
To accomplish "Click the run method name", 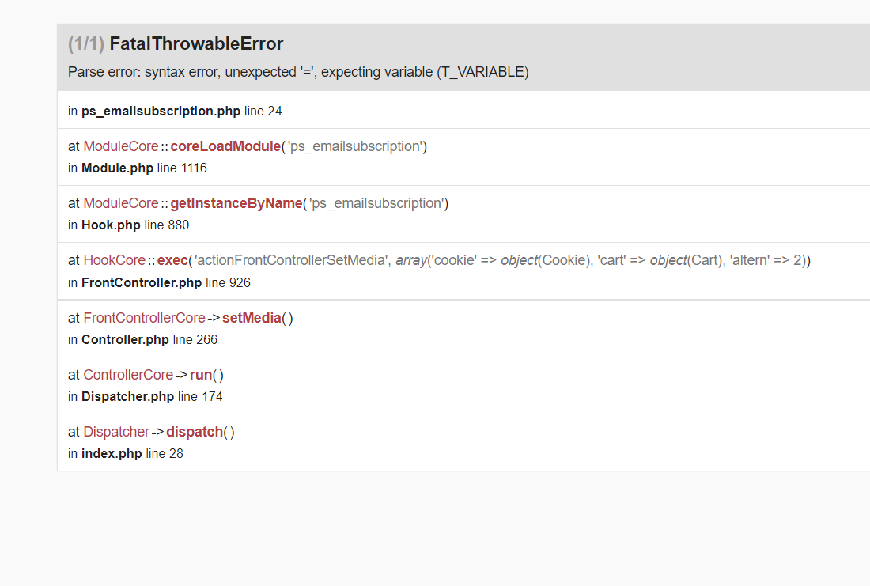I will (x=201, y=375).
